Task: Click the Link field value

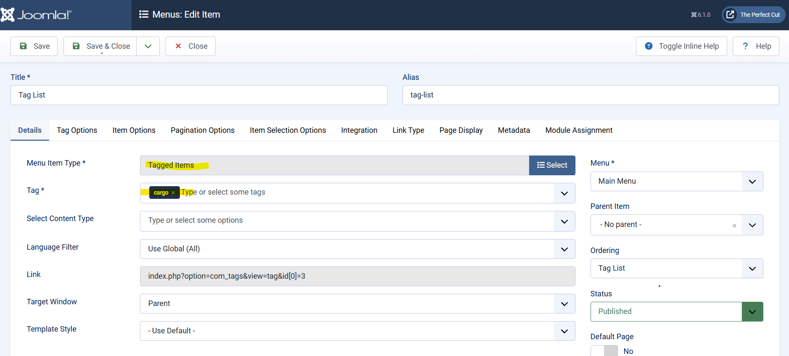Action: pos(358,276)
